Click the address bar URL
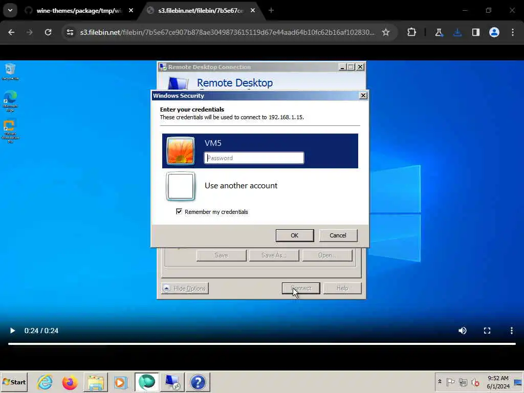 (x=227, y=32)
